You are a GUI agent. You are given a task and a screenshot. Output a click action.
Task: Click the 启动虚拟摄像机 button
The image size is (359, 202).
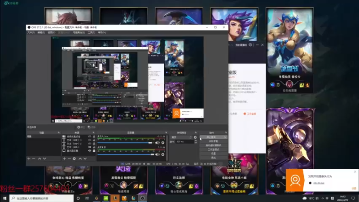(x=214, y=145)
